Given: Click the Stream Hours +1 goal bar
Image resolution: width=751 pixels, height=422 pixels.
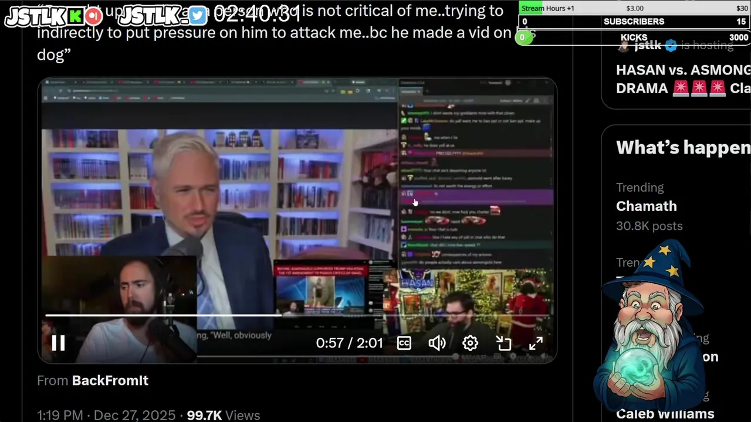Looking at the screenshot, I should click(634, 8).
